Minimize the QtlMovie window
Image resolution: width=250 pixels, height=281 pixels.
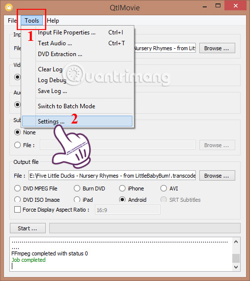point(205,6)
